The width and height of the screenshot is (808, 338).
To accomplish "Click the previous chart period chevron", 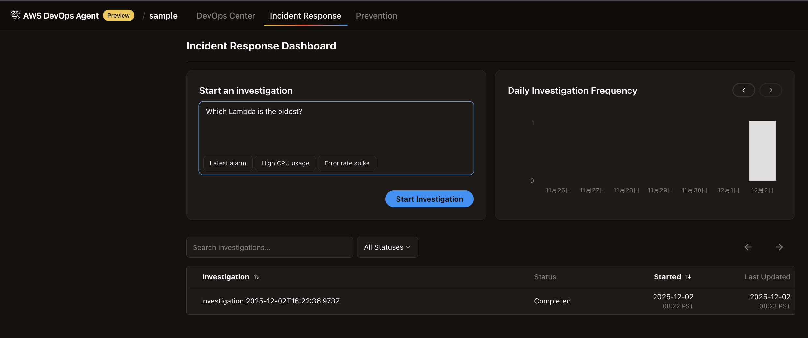I will click(743, 90).
